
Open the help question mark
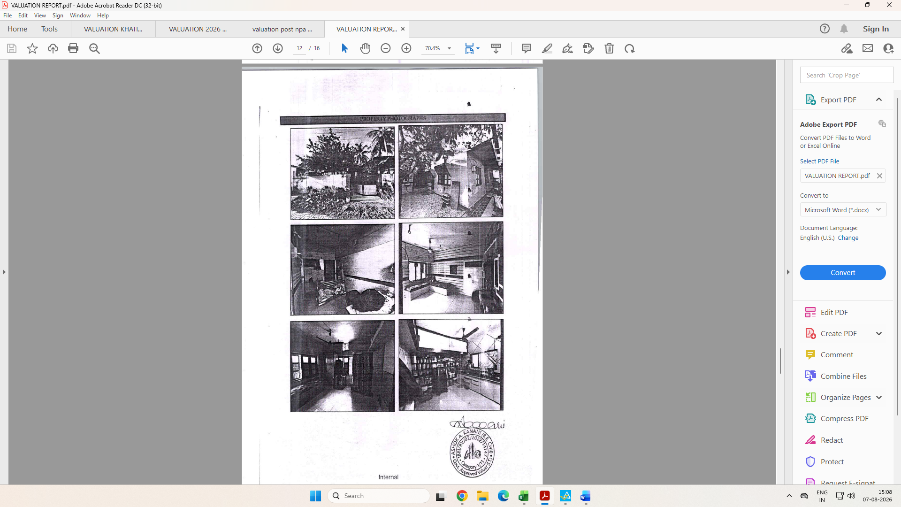(x=825, y=29)
